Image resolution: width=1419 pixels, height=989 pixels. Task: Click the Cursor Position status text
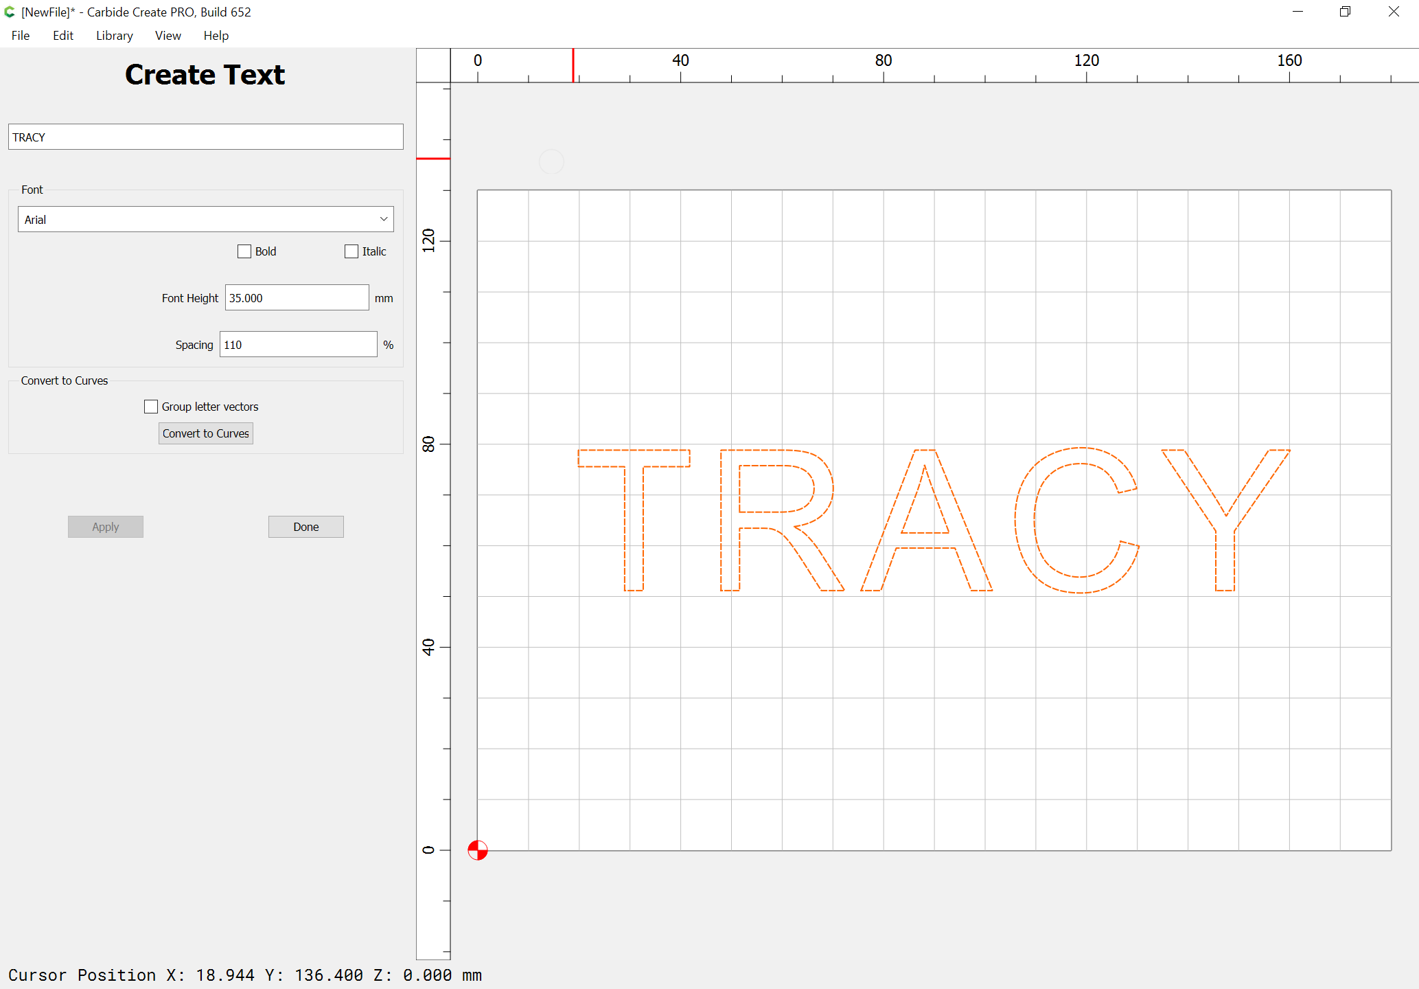[x=245, y=975]
